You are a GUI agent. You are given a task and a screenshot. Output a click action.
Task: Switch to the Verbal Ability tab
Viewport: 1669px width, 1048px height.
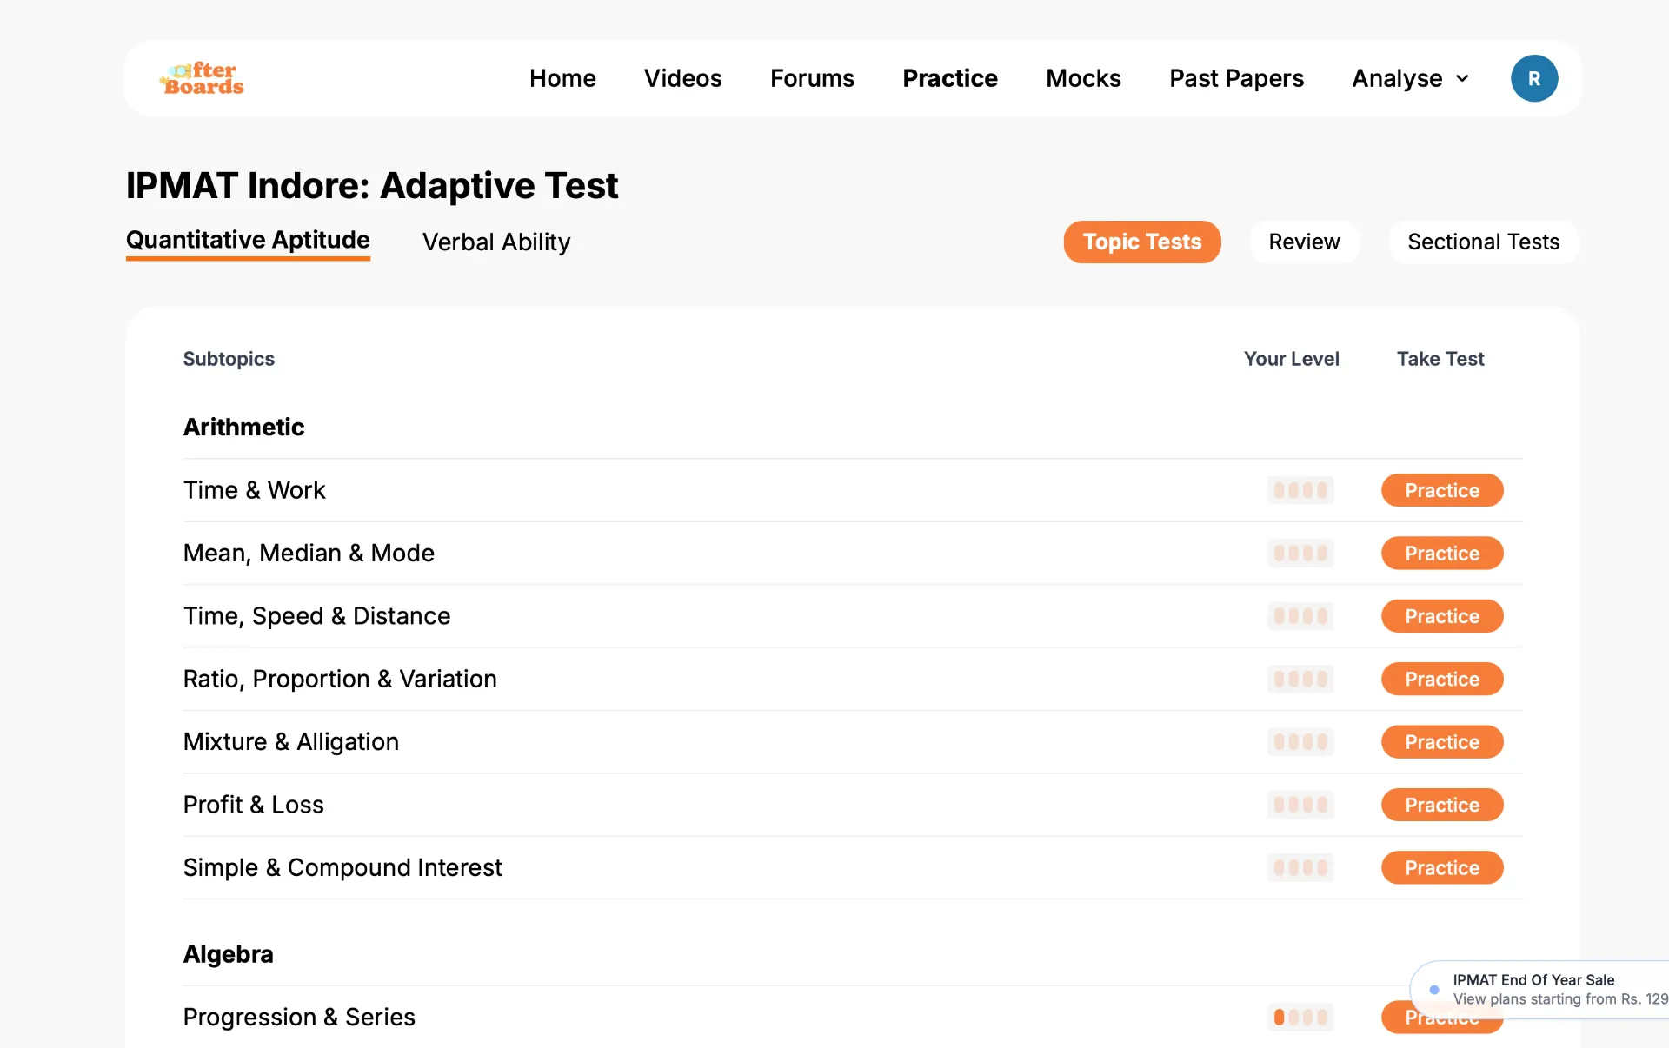click(x=496, y=242)
